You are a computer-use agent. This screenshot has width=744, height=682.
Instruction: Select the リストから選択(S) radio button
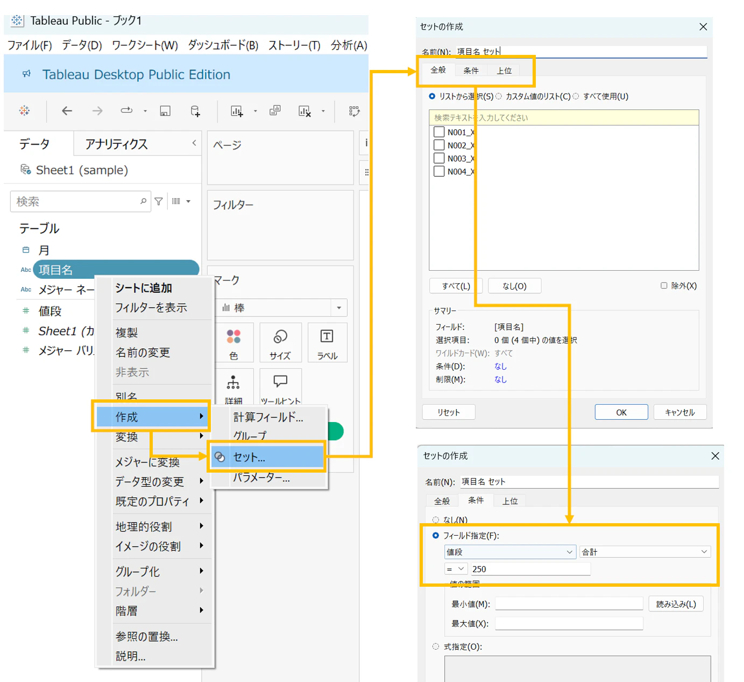(x=432, y=96)
